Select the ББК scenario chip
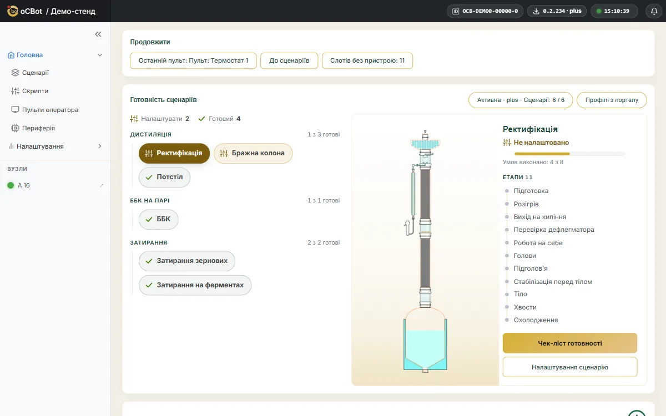Image resolution: width=666 pixels, height=416 pixels. (159, 220)
